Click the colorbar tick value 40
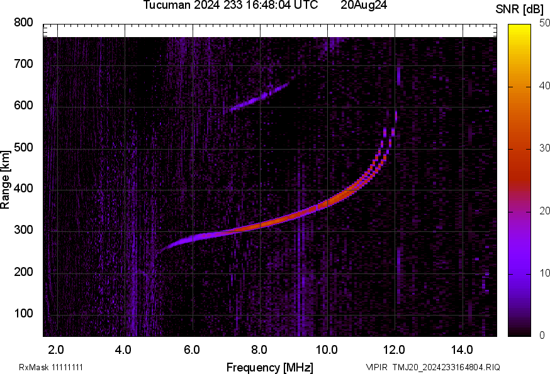550x374 pixels. click(544, 86)
